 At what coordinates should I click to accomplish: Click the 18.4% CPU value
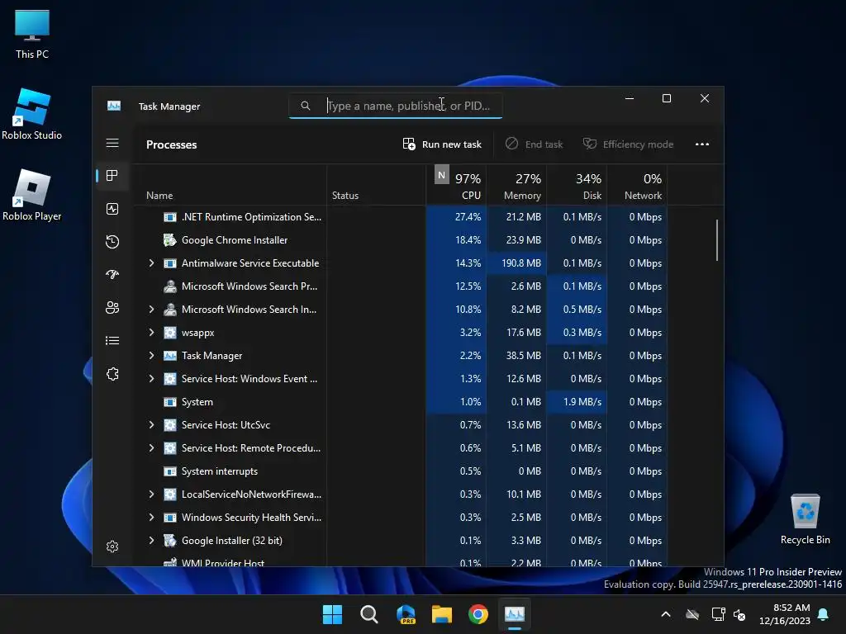tap(468, 240)
